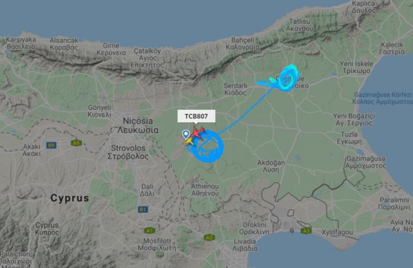Click the green A9 road shield

click(x=76, y=143)
